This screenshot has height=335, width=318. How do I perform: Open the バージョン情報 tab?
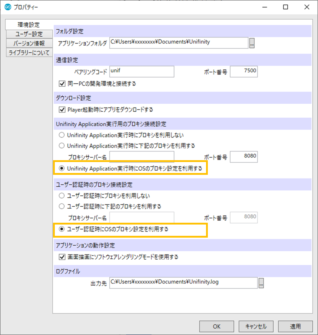[x=29, y=43]
